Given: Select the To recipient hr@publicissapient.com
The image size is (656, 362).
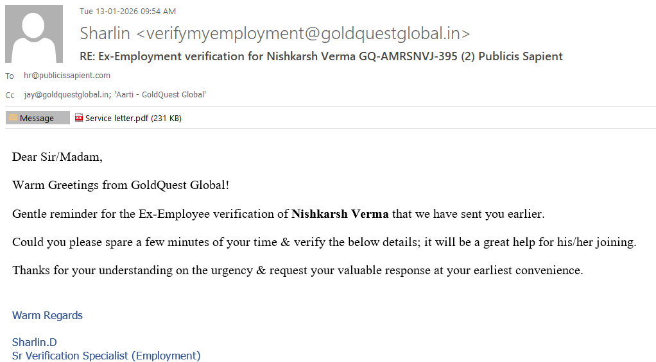Looking at the screenshot, I should (67, 76).
